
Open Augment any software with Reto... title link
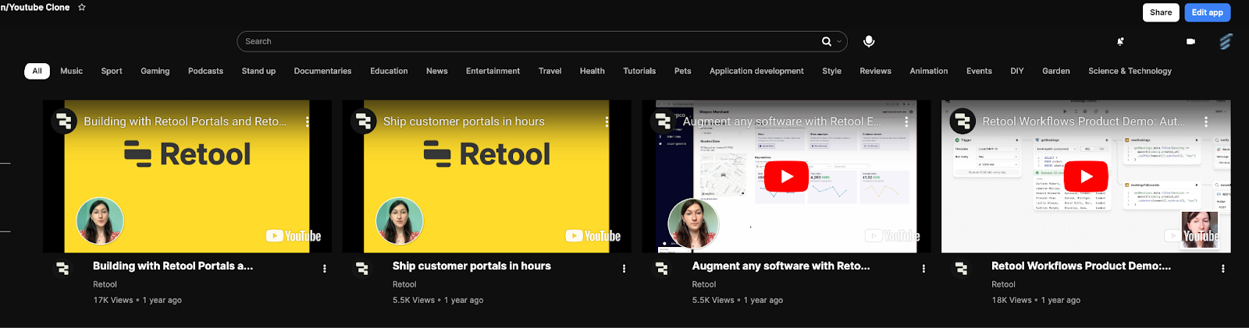(781, 266)
